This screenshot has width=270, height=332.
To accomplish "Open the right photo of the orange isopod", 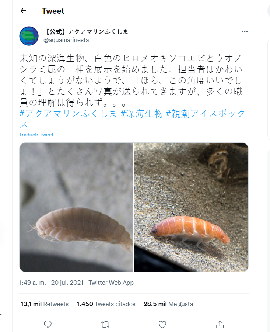I will 191,208.
